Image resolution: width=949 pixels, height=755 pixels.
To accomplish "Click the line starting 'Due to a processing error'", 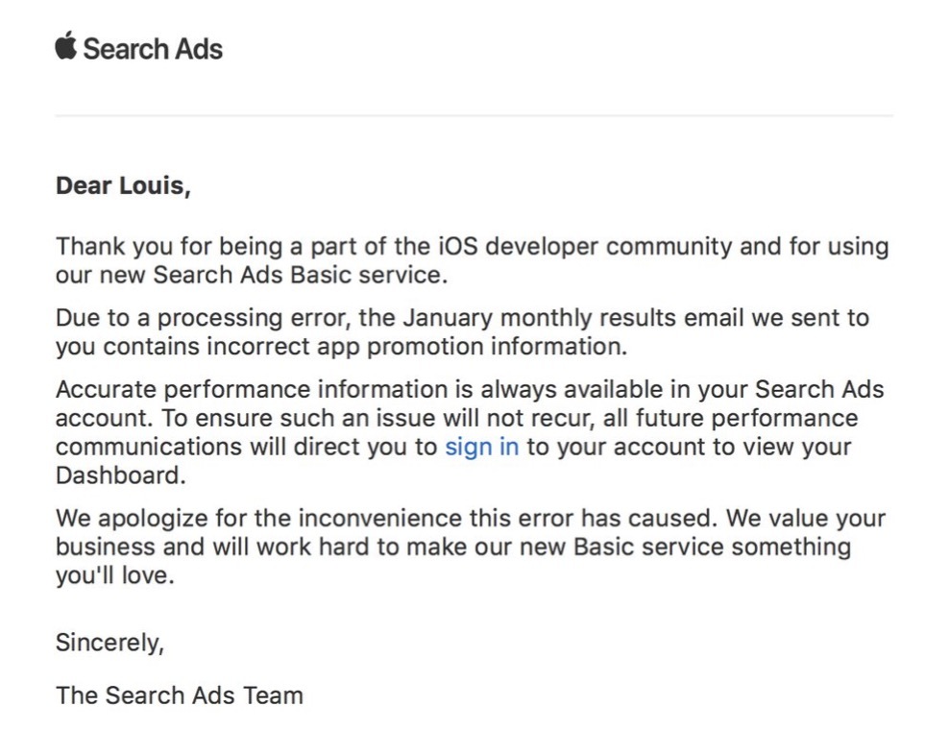I will click(x=462, y=318).
